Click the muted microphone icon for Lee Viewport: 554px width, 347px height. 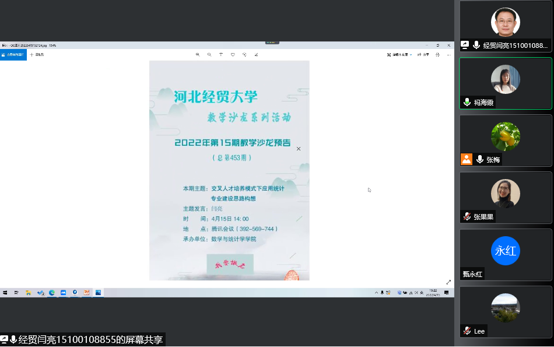tap(467, 331)
